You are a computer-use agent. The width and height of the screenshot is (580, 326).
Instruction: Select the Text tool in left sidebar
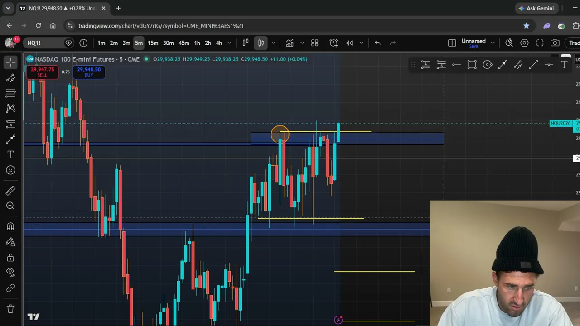coord(10,154)
